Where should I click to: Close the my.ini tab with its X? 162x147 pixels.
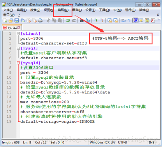pyautogui.click(x=19, y=28)
